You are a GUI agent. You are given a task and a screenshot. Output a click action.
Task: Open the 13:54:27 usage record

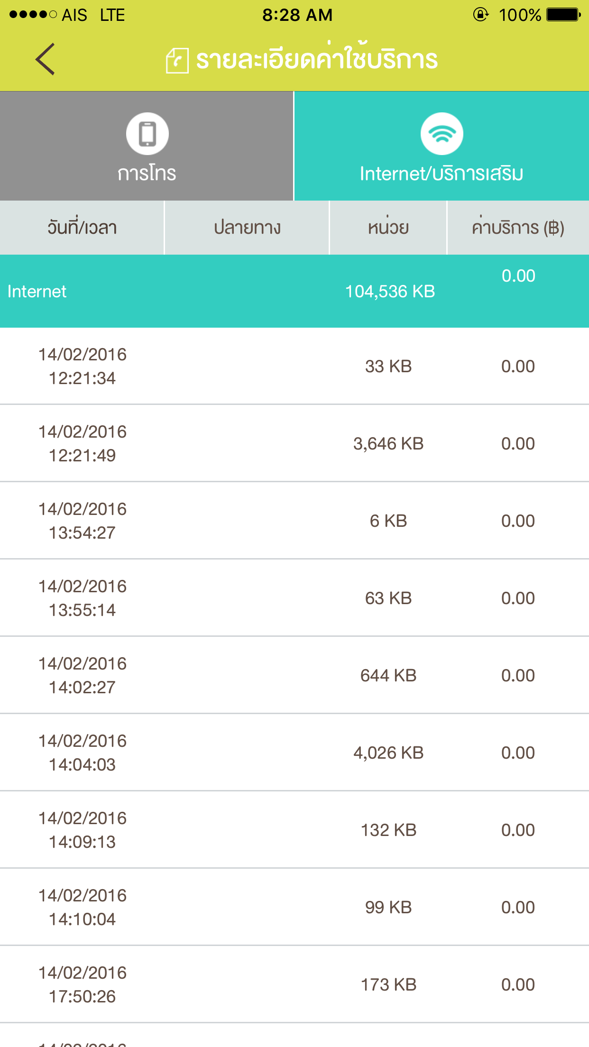(294, 521)
